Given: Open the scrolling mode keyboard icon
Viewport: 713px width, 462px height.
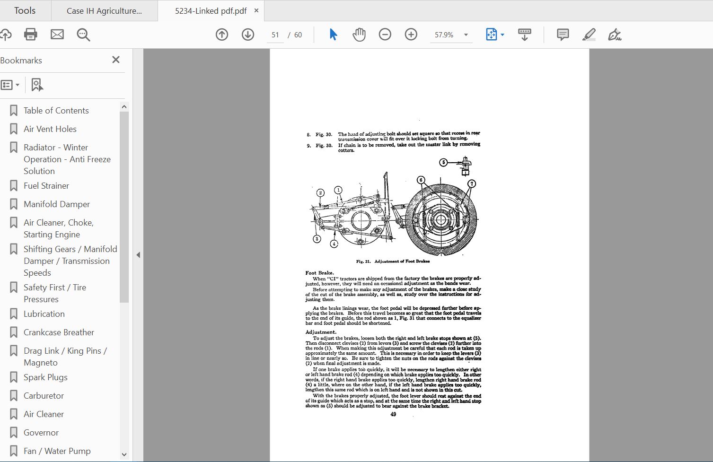Looking at the screenshot, I should [x=525, y=35].
